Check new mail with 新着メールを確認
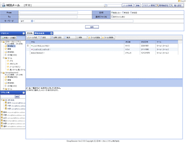Screen dimensions: 186x145 [9, 38]
